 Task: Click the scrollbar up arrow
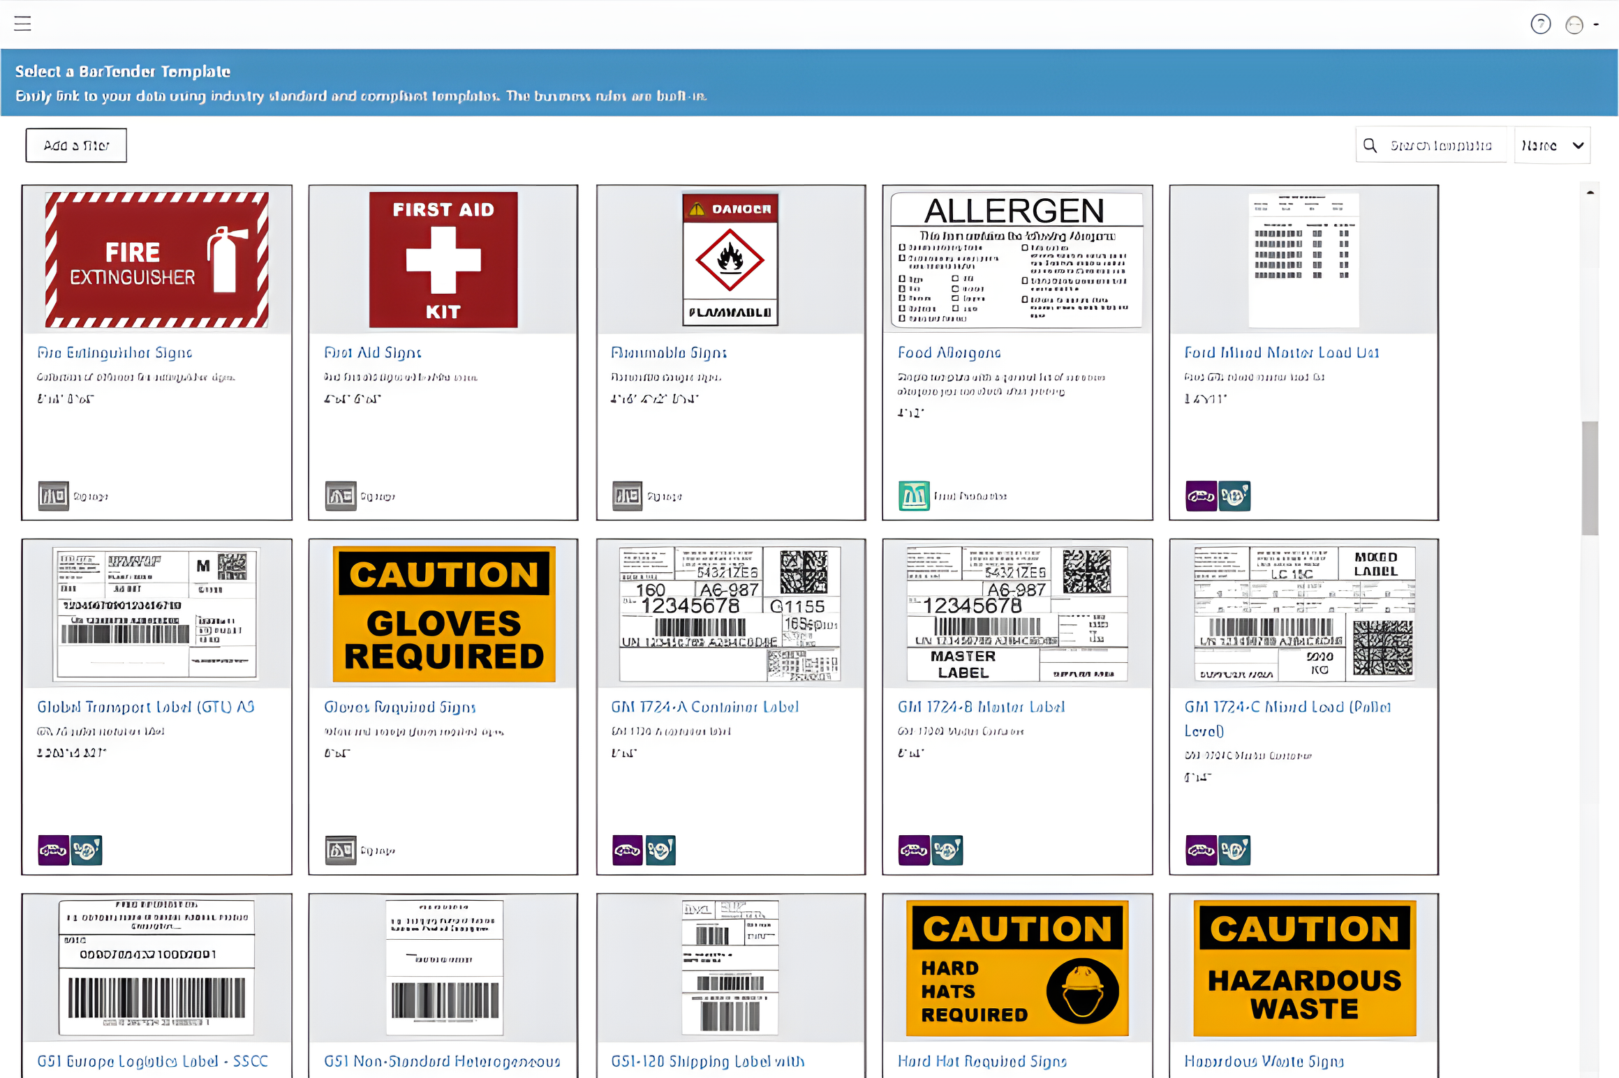[1590, 192]
